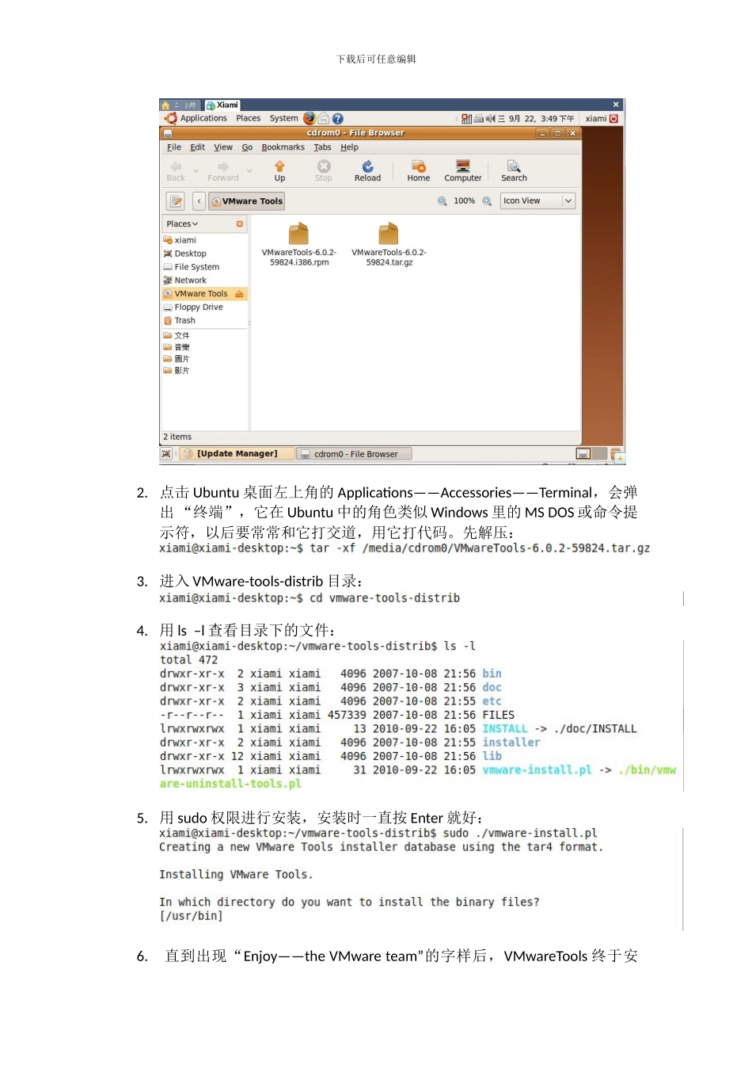The width and height of the screenshot is (752, 1065).
Task: Open the Icon View mode dropdown
Action: click(x=537, y=201)
